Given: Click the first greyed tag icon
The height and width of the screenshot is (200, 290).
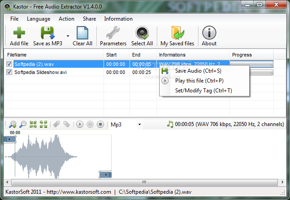Looking at the screenshot, I should point(56,124).
